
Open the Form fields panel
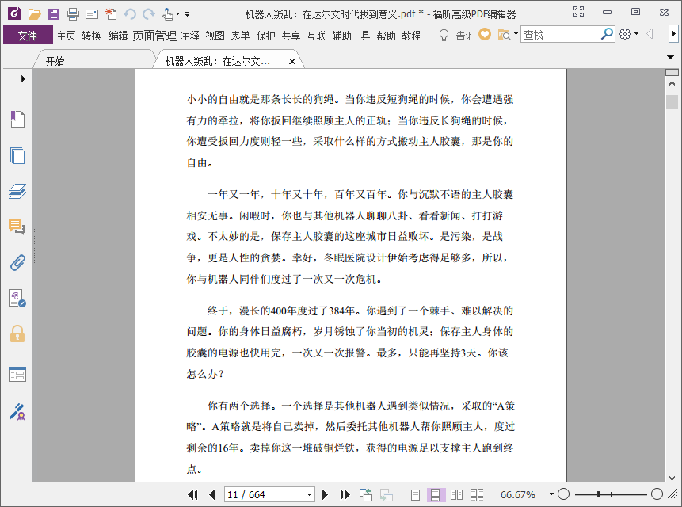click(17, 375)
